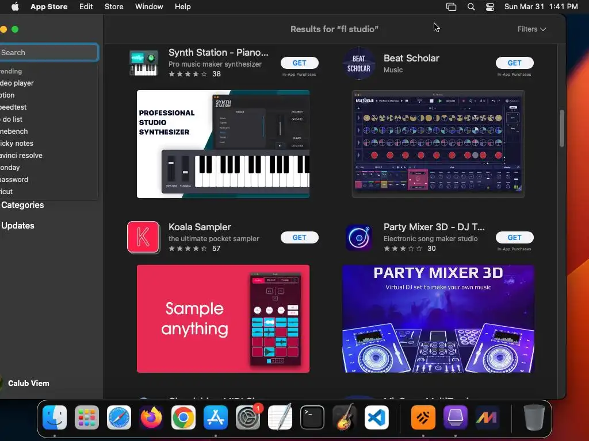Open the Apple menu
The height and width of the screenshot is (441, 589).
15,7
